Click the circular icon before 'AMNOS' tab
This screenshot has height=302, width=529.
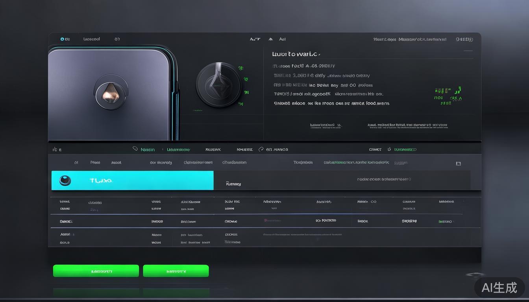261,149
